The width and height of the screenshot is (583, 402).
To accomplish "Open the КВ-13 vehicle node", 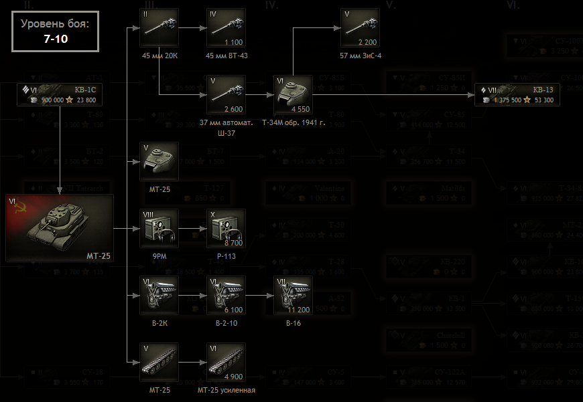I will pos(517,95).
